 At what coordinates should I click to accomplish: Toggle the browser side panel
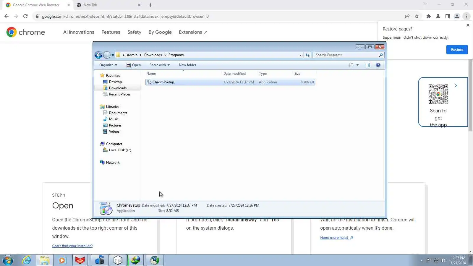(448, 16)
